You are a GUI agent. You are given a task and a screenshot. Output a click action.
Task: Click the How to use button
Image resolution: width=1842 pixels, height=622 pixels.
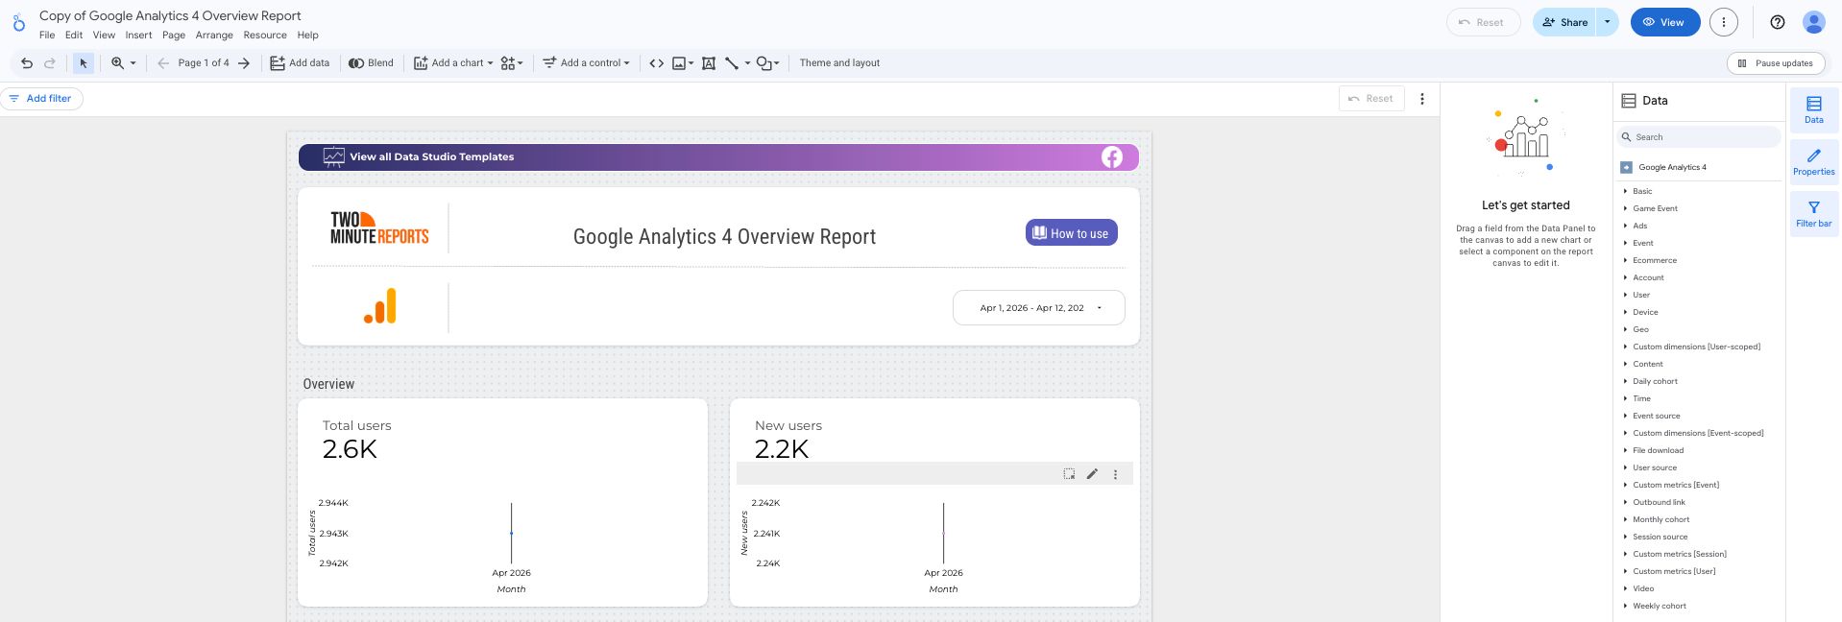pyautogui.click(x=1071, y=233)
